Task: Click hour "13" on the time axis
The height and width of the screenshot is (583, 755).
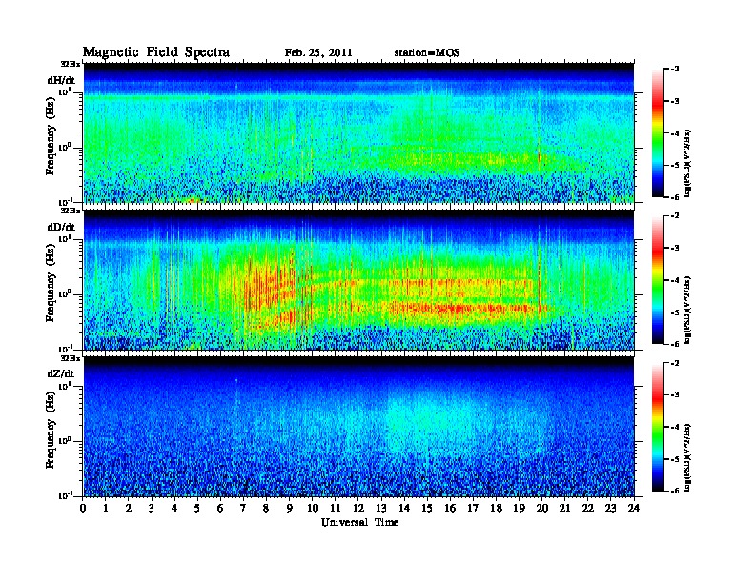Action: coord(381,508)
